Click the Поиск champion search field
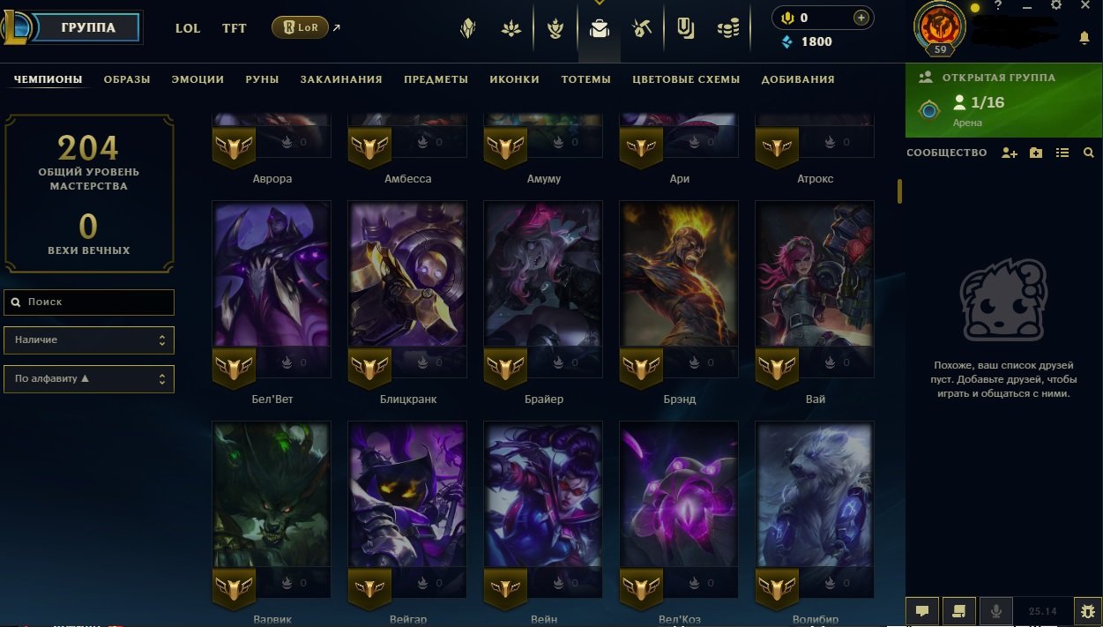This screenshot has width=1103, height=627. pyautogui.click(x=89, y=302)
